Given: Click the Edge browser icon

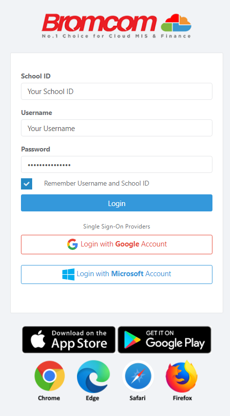Looking at the screenshot, I should click(93, 377).
